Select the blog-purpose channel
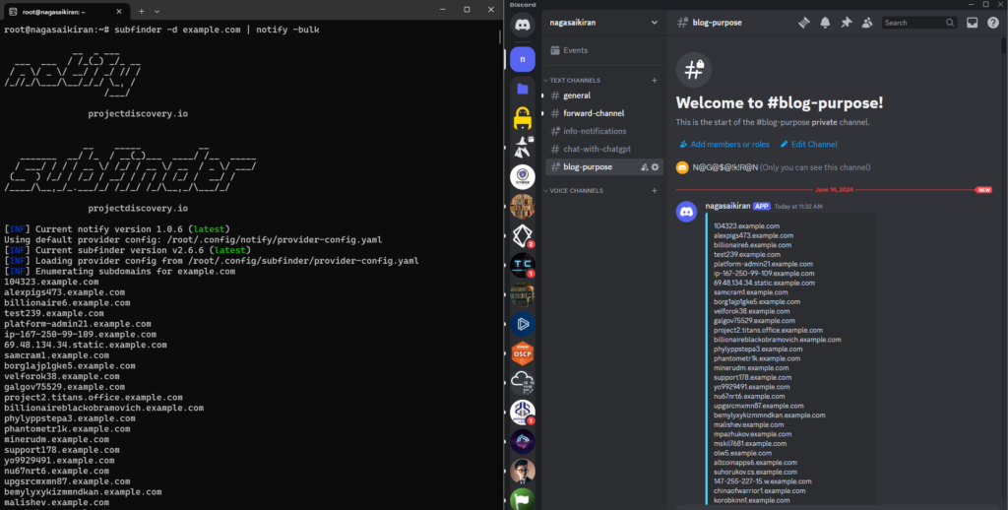This screenshot has width=1008, height=510. [x=603, y=167]
